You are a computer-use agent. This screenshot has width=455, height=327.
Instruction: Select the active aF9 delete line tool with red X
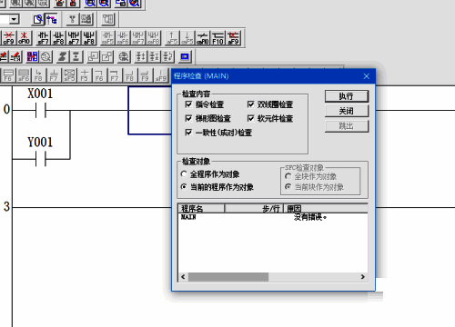(233, 38)
